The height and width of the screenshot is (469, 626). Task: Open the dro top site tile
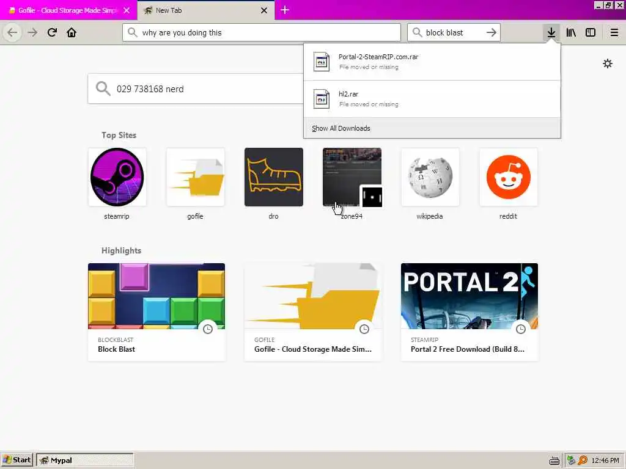click(274, 177)
